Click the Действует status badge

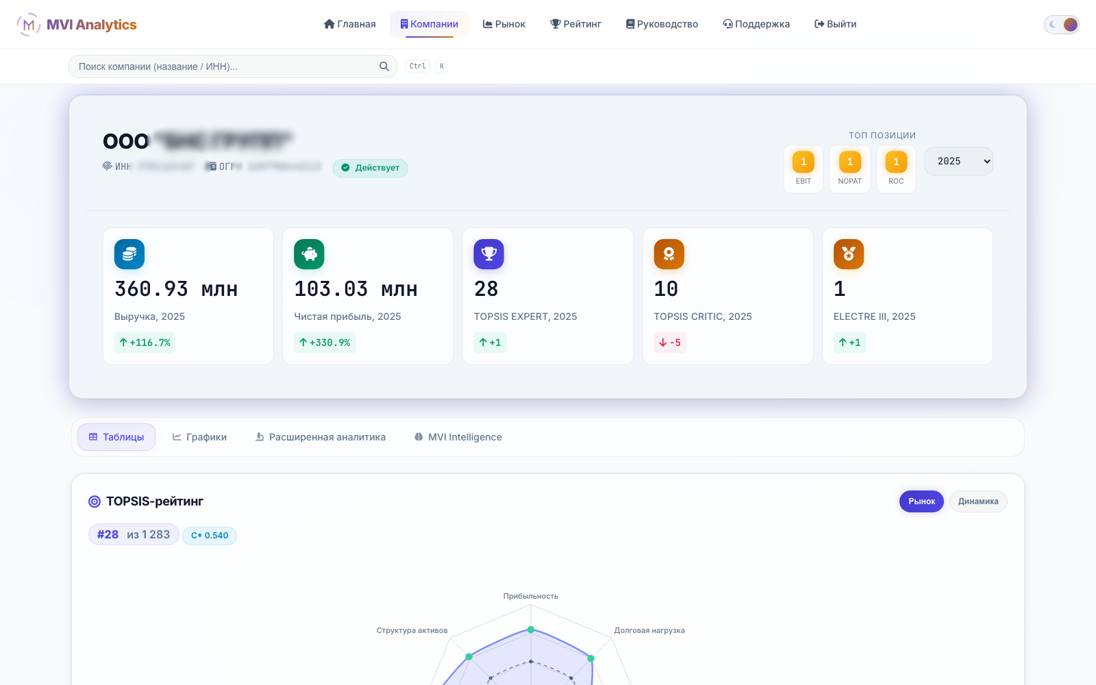click(x=371, y=168)
